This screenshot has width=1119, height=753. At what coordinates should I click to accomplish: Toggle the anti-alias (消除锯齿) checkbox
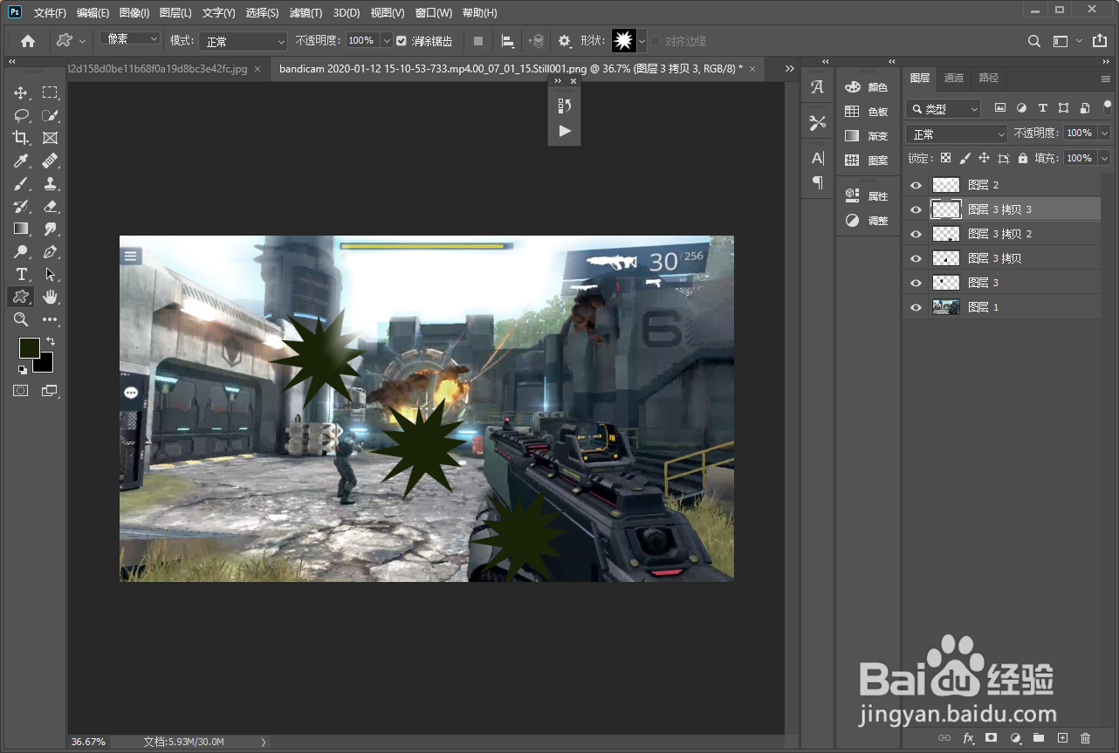402,41
